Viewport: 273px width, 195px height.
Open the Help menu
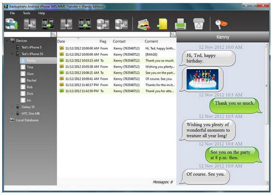[x=41, y=13]
